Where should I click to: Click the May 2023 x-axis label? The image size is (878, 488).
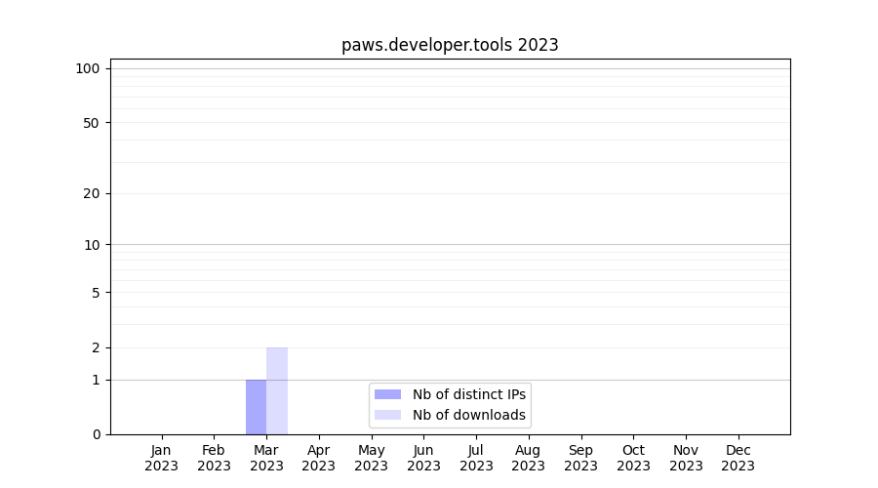tap(371, 458)
